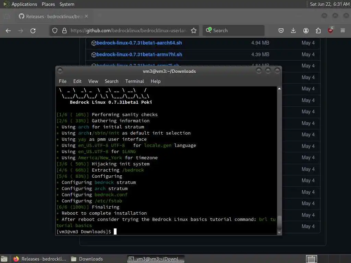
Task: Go back using Firefox back arrow
Action: pos(8,30)
